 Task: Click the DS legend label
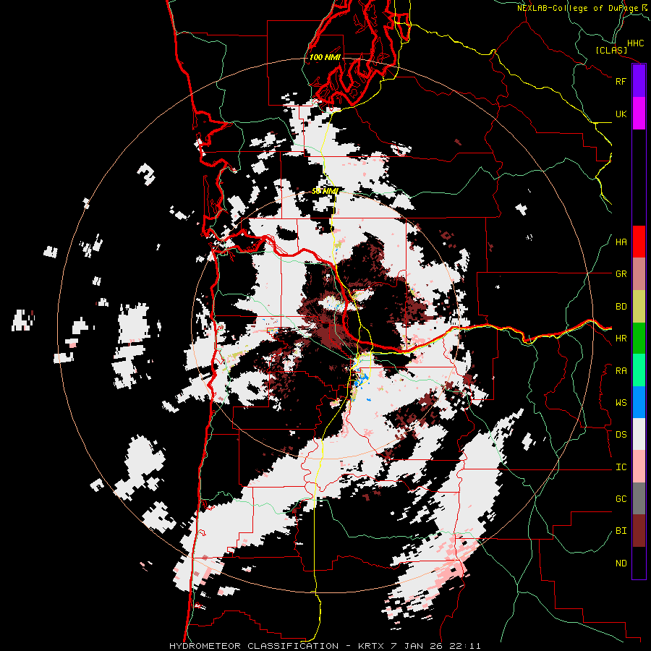point(621,435)
